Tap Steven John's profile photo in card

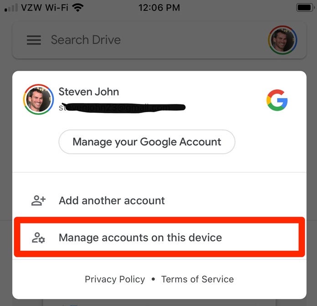pyautogui.click(x=38, y=99)
